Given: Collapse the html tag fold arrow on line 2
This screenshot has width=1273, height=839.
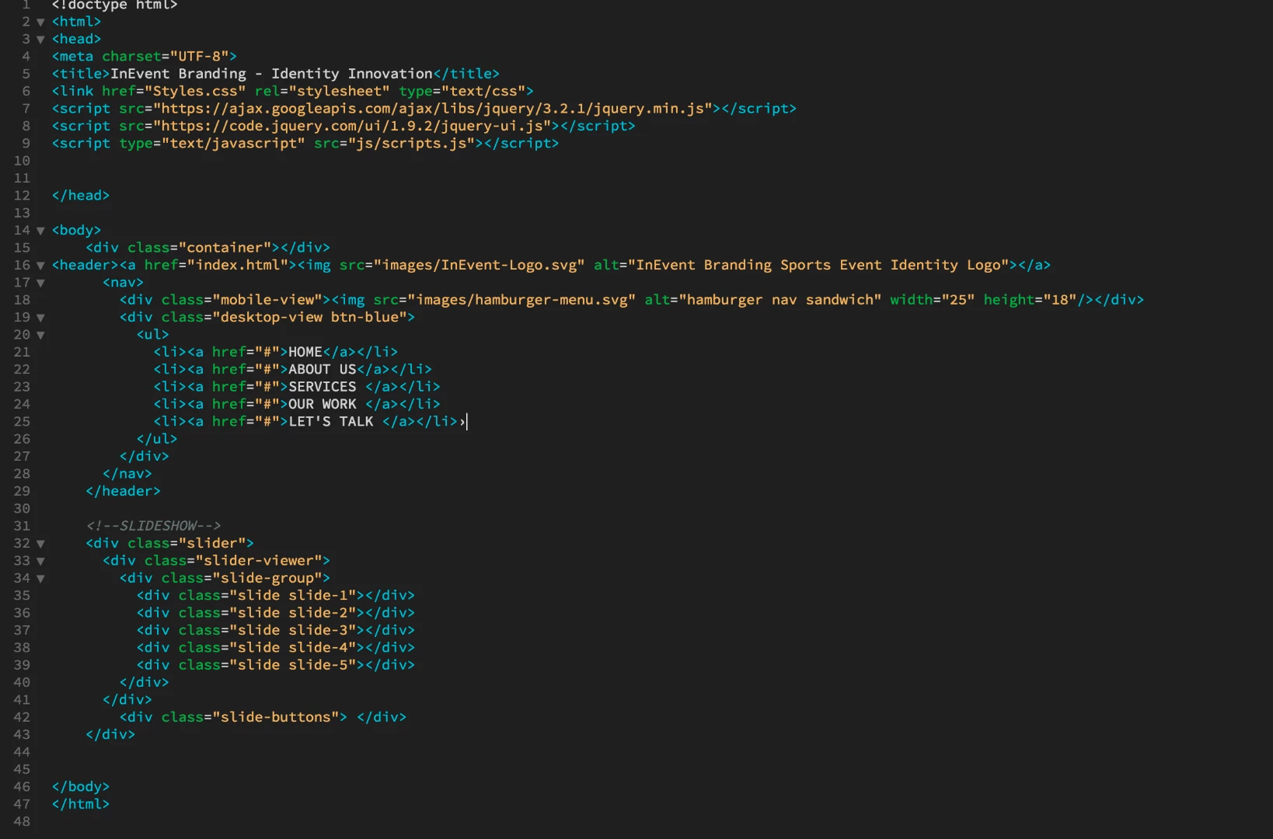Looking at the screenshot, I should click(x=40, y=22).
